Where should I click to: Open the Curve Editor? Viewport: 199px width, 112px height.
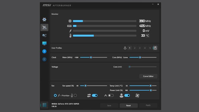[x=148, y=76]
